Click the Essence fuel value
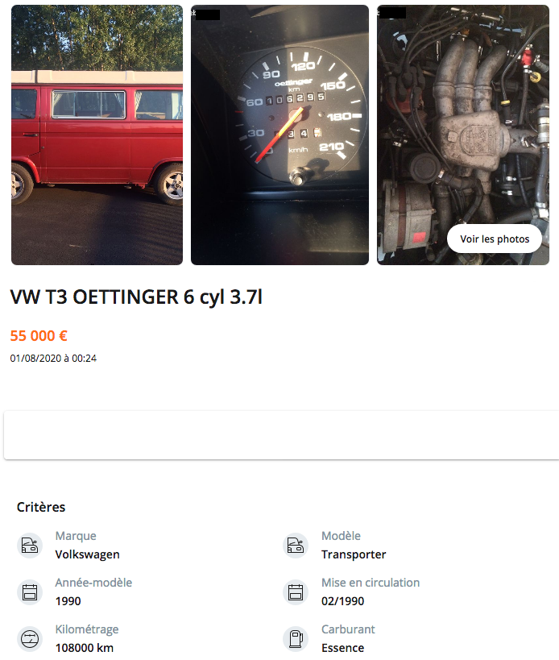559x660 pixels. [343, 648]
